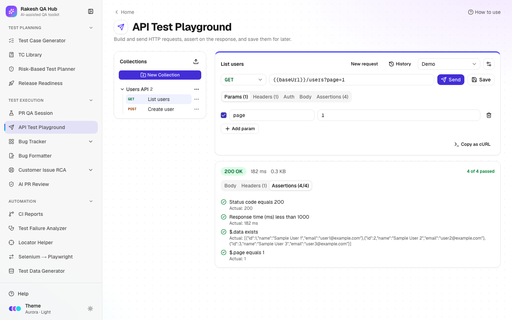512x320 pixels.
Task: Show the response Body tab
Action: click(x=230, y=186)
